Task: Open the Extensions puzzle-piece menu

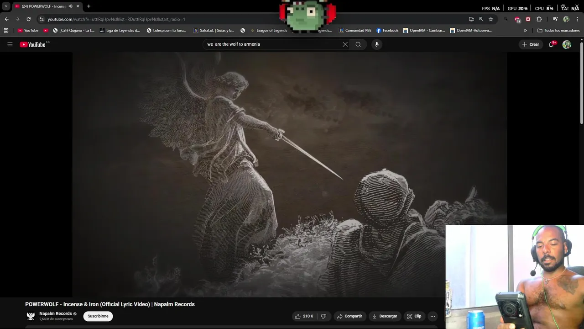Action: click(x=539, y=19)
